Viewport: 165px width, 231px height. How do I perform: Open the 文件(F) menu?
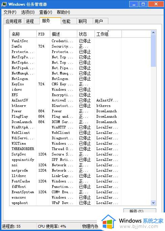point(10,12)
